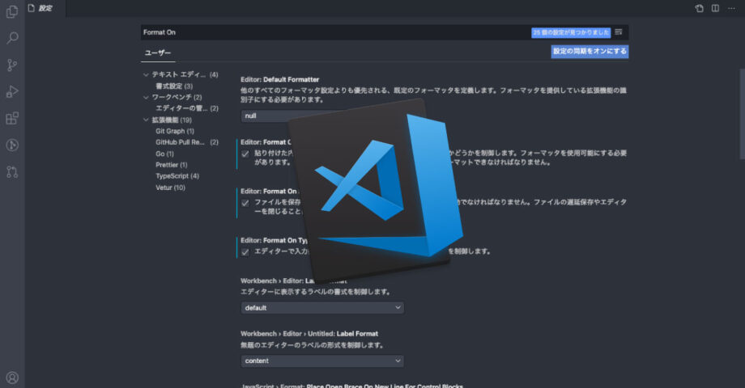745x388 pixels.
Task: Select Go (1) in the settings tree
Action: 164,154
